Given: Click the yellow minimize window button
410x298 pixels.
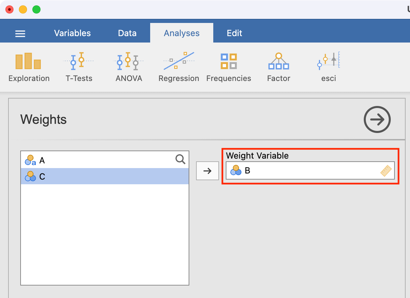Looking at the screenshot, I should click(23, 9).
